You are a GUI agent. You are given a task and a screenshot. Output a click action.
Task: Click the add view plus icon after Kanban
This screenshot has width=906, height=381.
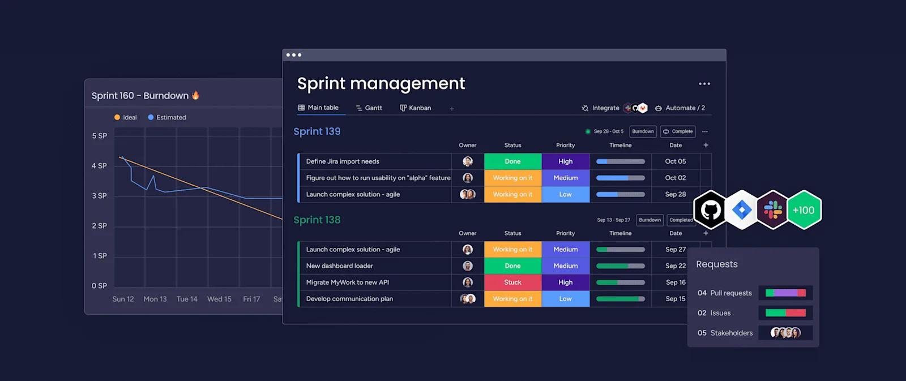pos(452,109)
